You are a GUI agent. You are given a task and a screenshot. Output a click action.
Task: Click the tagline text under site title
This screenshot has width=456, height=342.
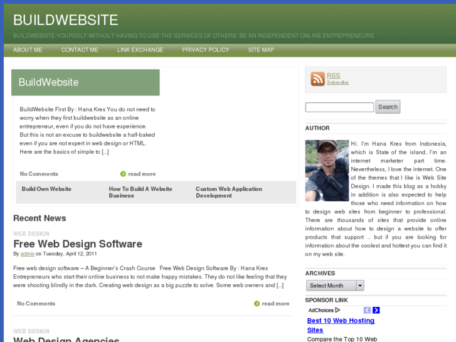pos(194,36)
